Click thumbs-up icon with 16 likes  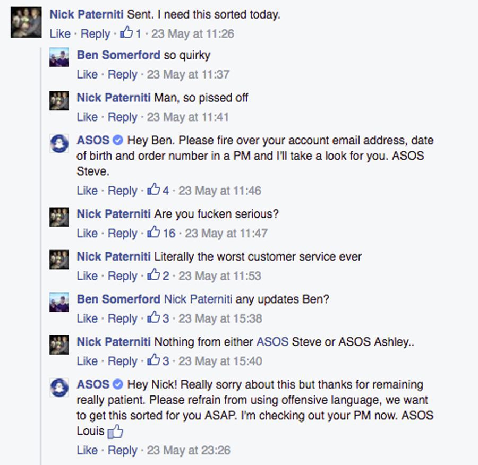(x=153, y=232)
